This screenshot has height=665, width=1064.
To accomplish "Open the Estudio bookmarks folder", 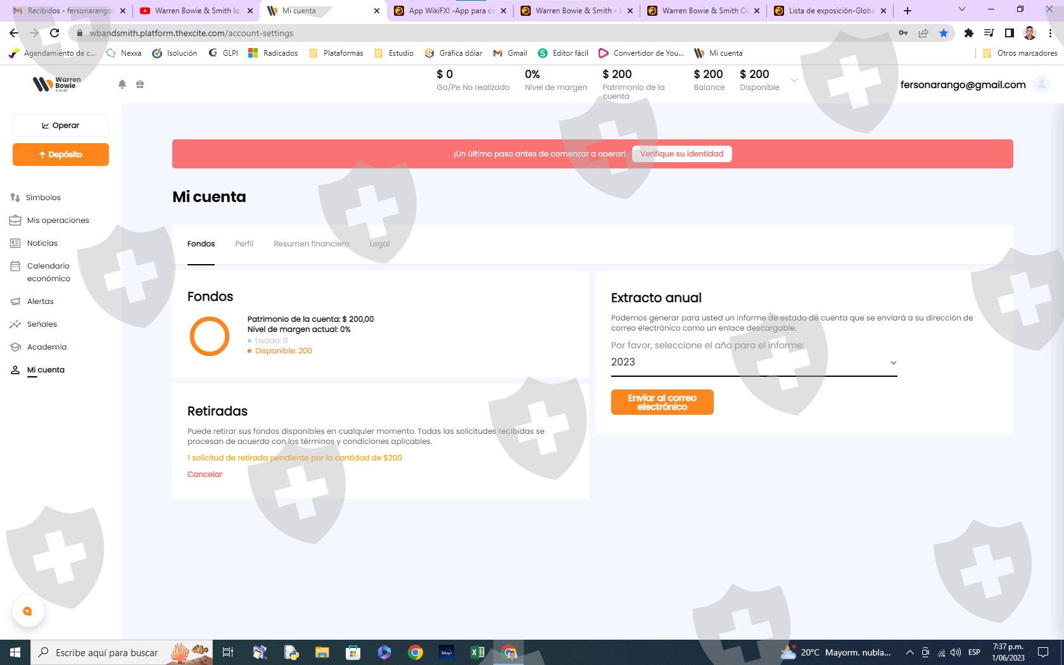I will pyautogui.click(x=394, y=53).
